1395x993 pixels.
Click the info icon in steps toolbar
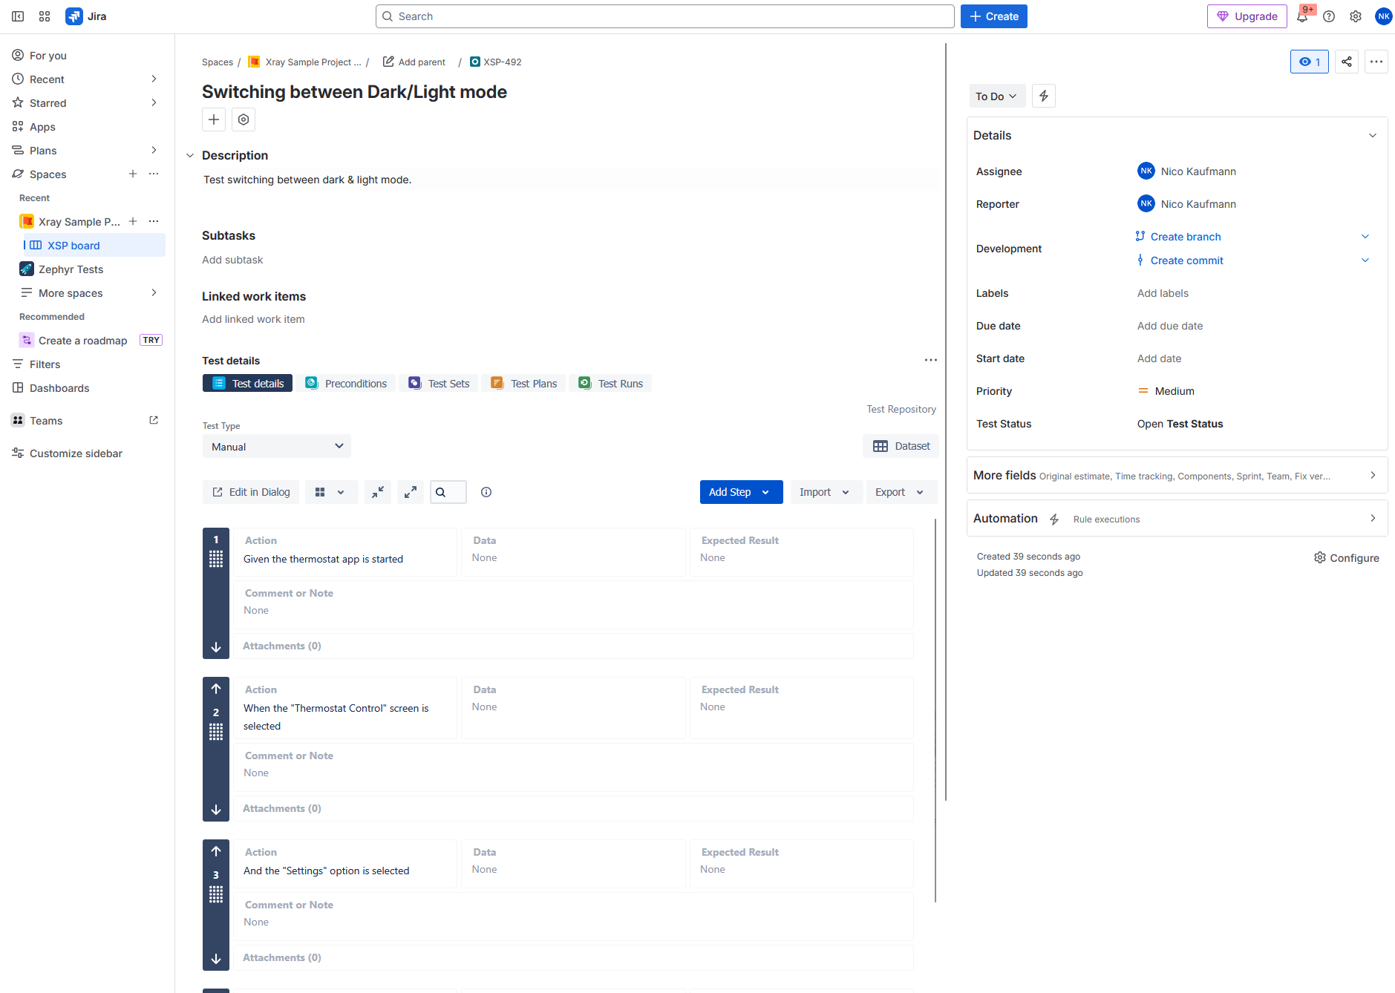486,492
